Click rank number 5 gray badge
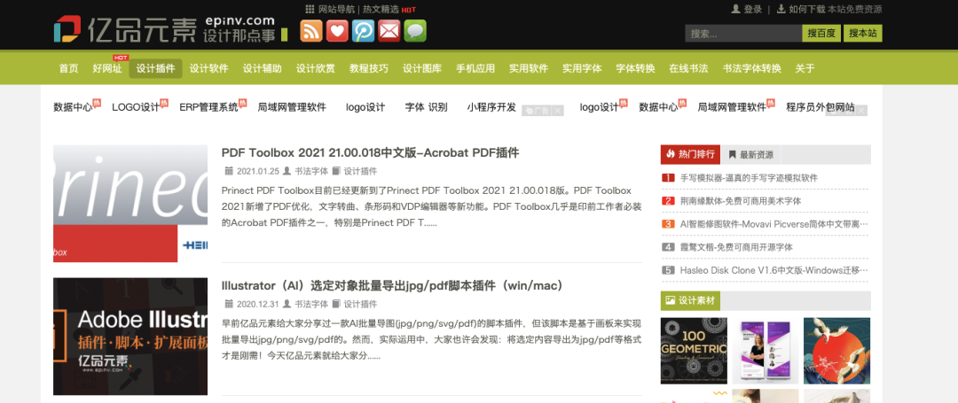Image resolution: width=958 pixels, height=403 pixels. coord(668,270)
